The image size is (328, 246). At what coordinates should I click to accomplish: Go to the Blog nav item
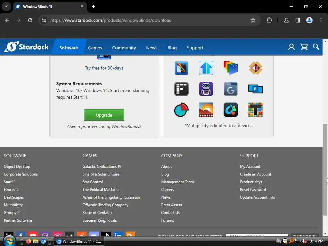[172, 48]
